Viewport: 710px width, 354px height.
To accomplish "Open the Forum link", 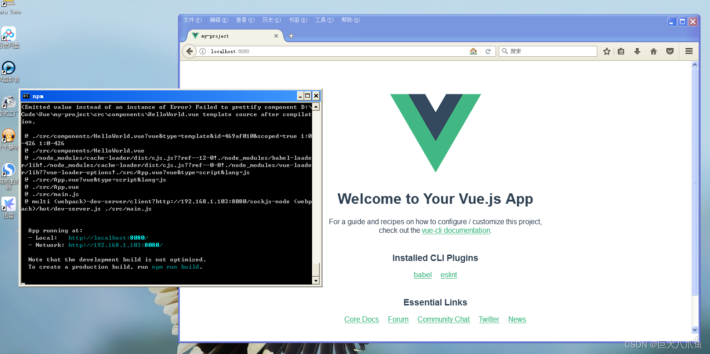I will coord(398,320).
